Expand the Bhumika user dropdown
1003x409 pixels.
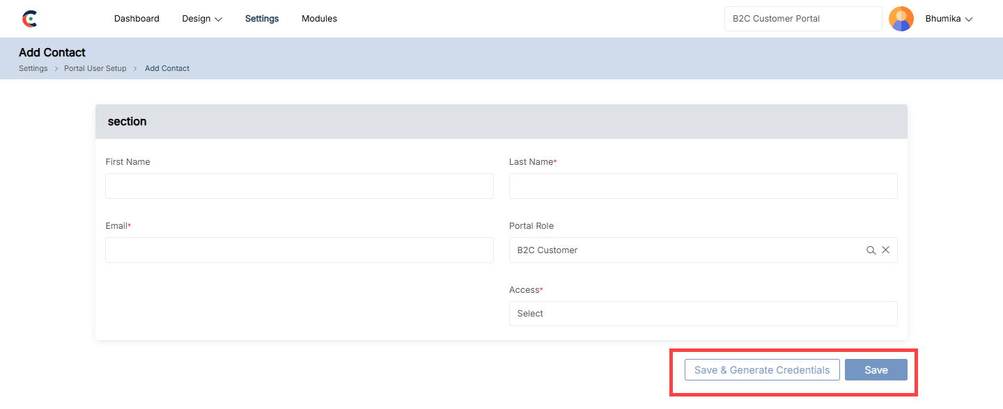[948, 19]
